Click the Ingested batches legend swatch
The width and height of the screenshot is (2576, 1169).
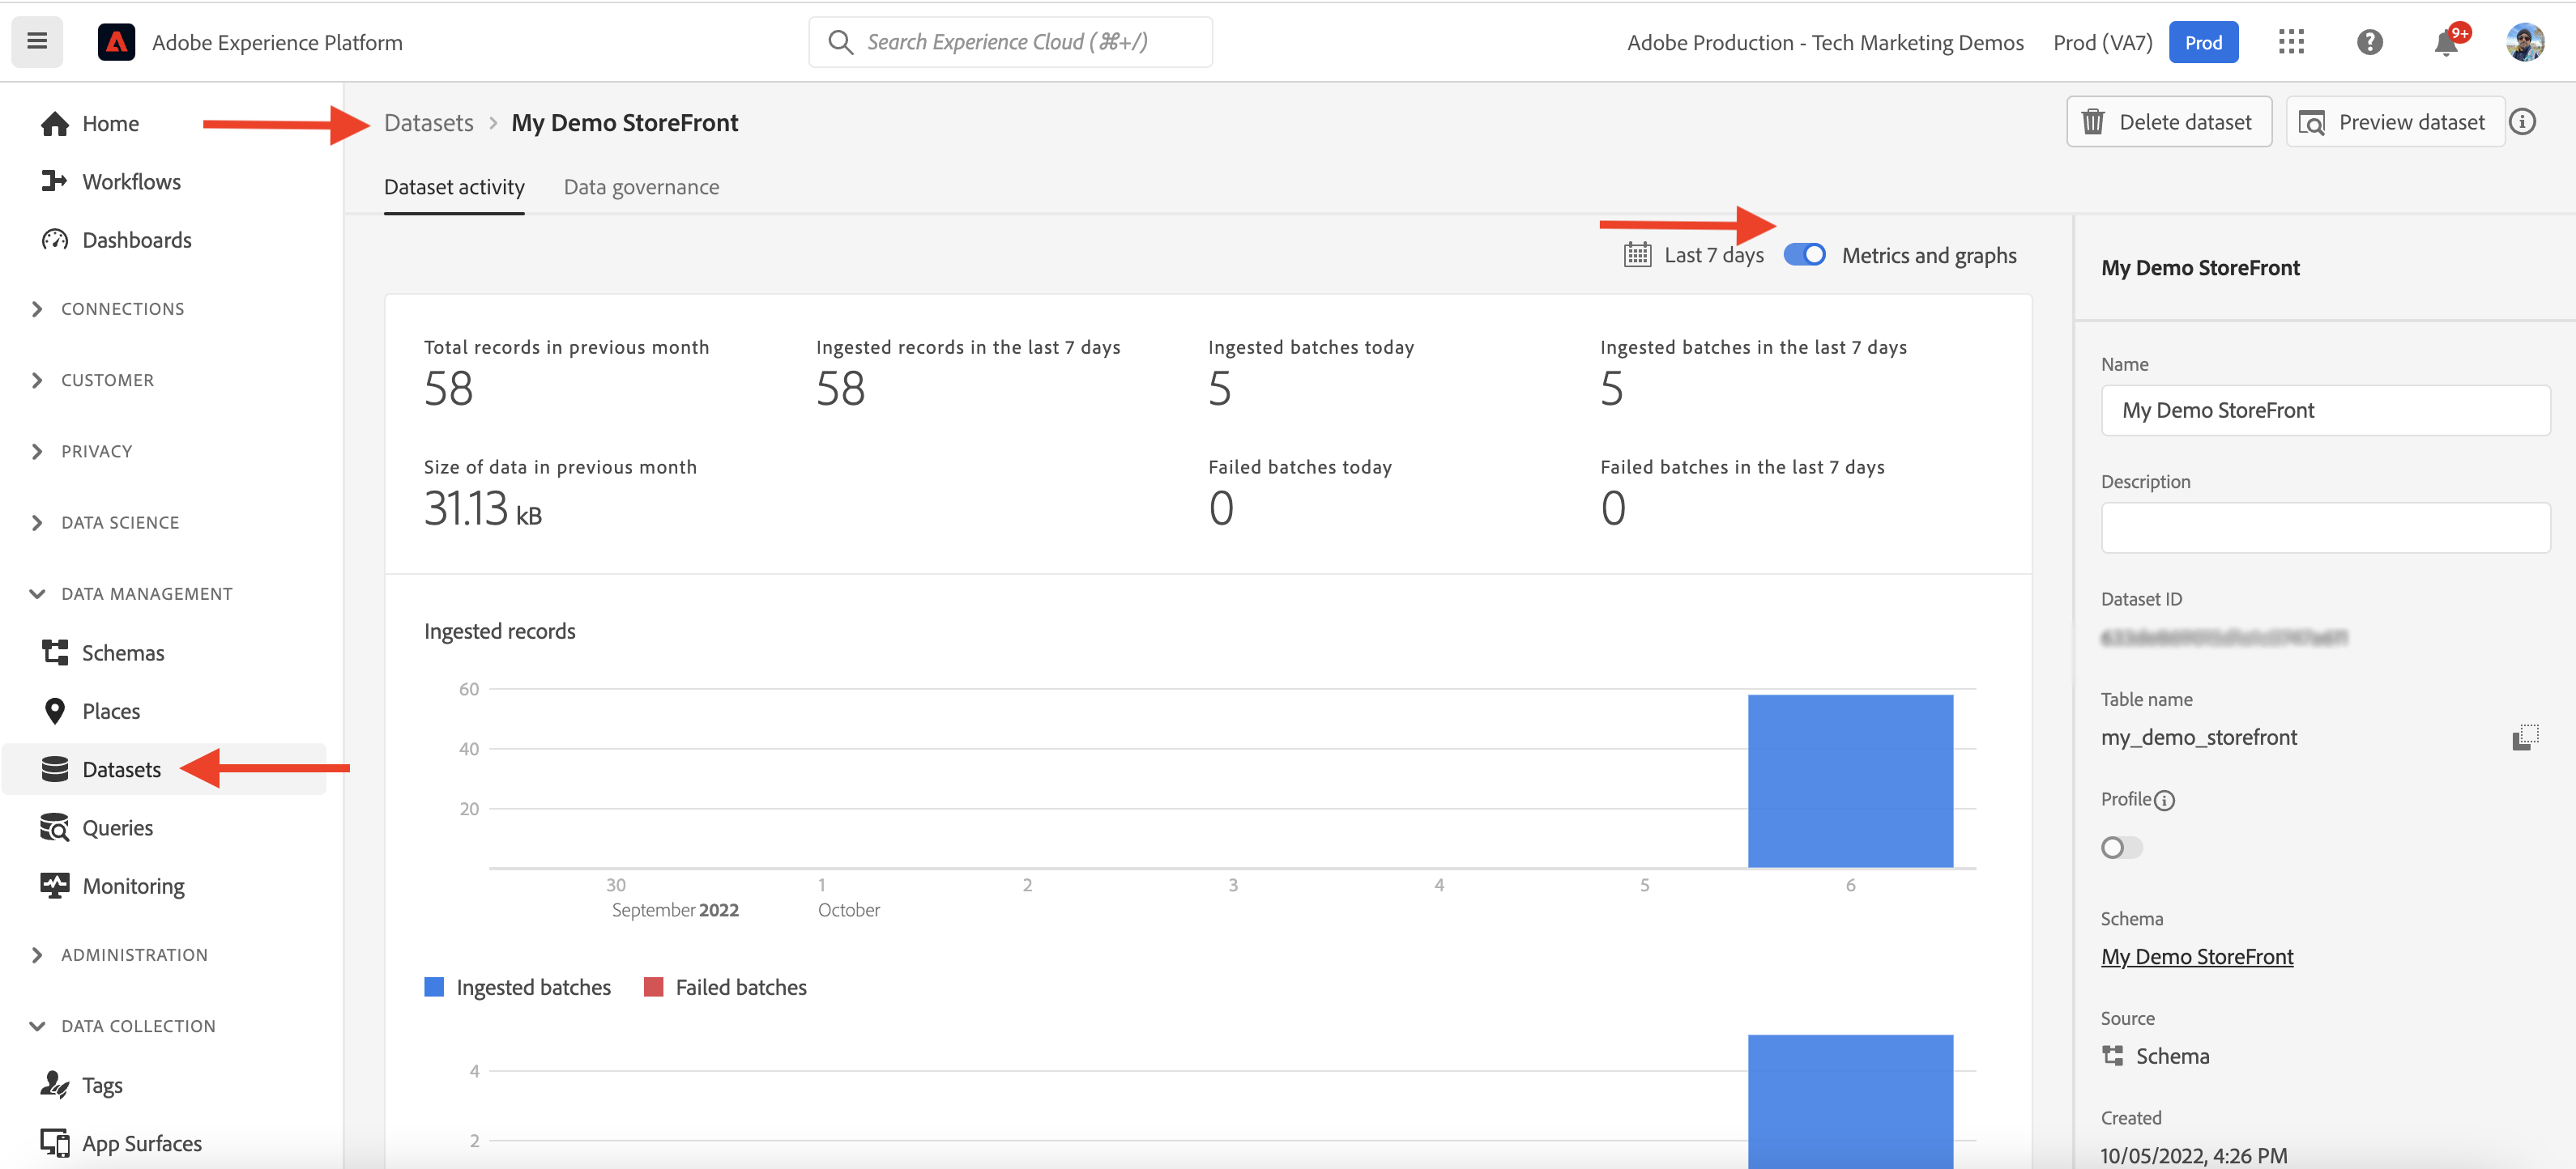pyautogui.click(x=434, y=987)
